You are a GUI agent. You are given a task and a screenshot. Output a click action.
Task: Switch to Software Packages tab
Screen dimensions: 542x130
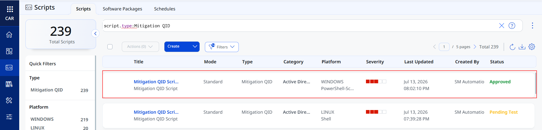tap(122, 9)
